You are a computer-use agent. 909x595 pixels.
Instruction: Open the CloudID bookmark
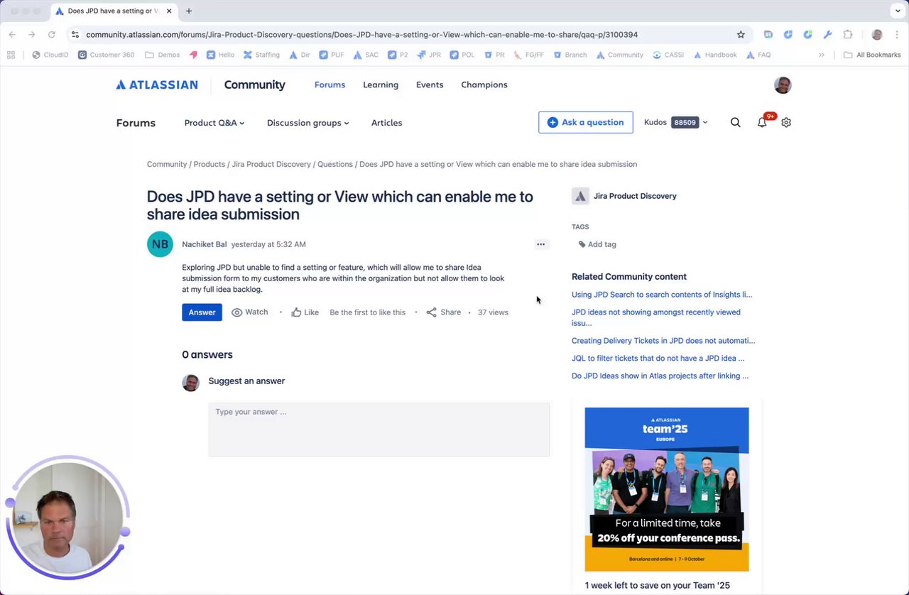[x=50, y=55]
